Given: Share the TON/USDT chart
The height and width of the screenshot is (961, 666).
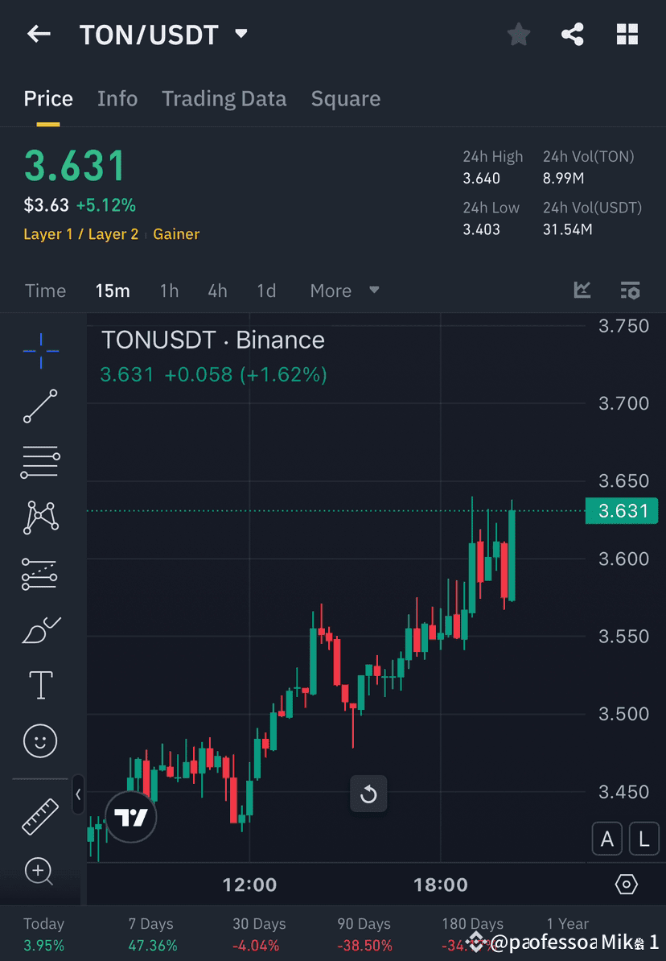Looking at the screenshot, I should 572,34.
